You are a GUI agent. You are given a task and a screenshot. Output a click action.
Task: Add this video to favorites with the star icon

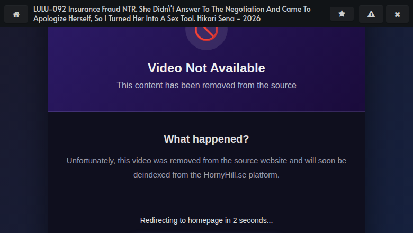pyautogui.click(x=342, y=13)
